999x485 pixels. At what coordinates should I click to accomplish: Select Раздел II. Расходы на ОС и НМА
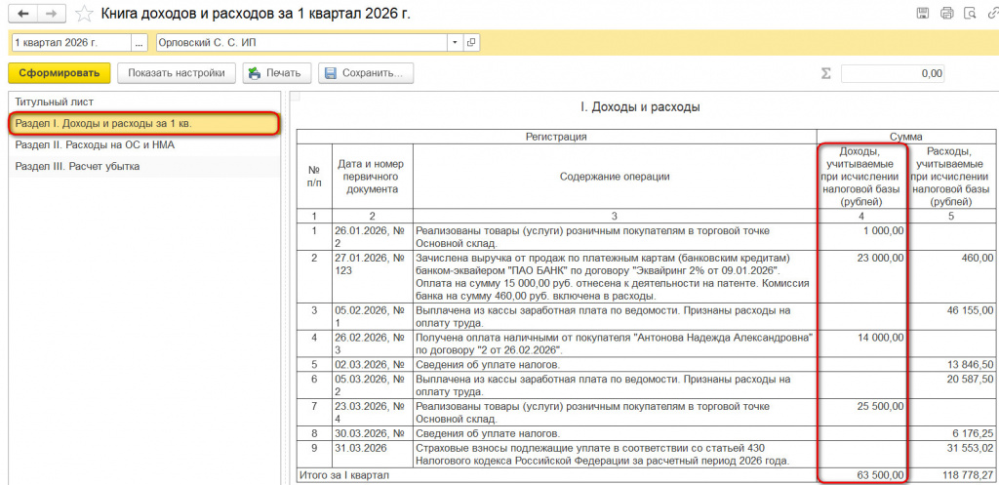coord(144,144)
